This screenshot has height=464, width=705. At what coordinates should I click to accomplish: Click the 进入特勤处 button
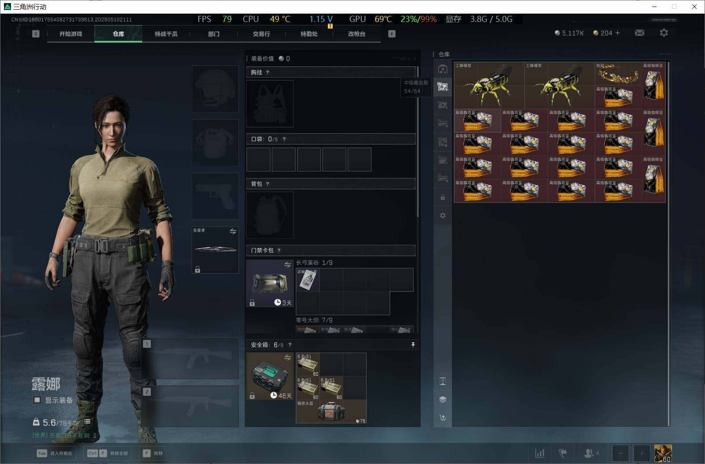click(x=55, y=453)
